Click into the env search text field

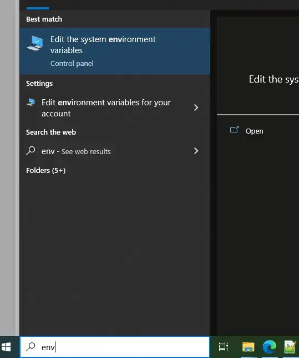[x=115, y=347]
